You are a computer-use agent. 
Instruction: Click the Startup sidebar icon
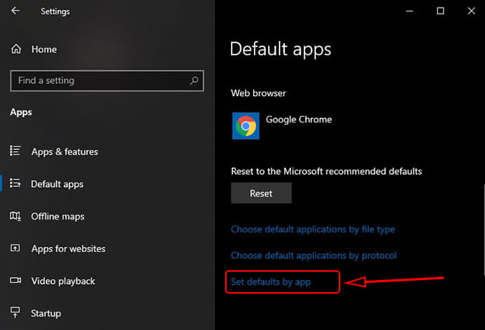click(x=15, y=313)
